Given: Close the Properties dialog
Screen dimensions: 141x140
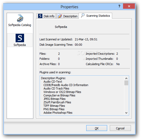Looking at the screenshot, I should (129, 6).
